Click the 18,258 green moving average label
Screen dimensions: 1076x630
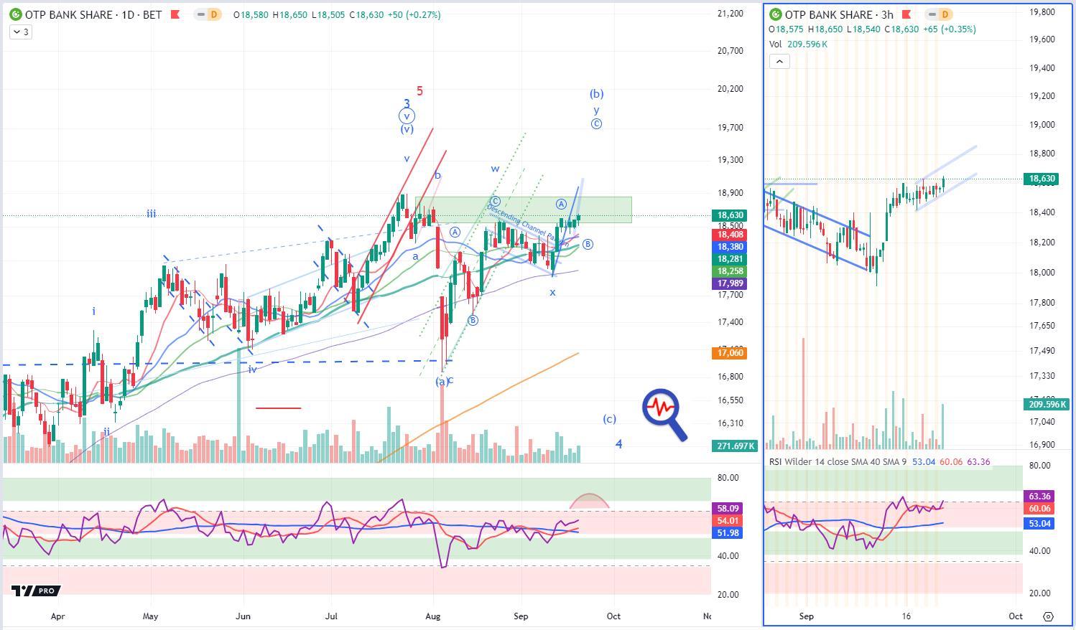pos(729,271)
